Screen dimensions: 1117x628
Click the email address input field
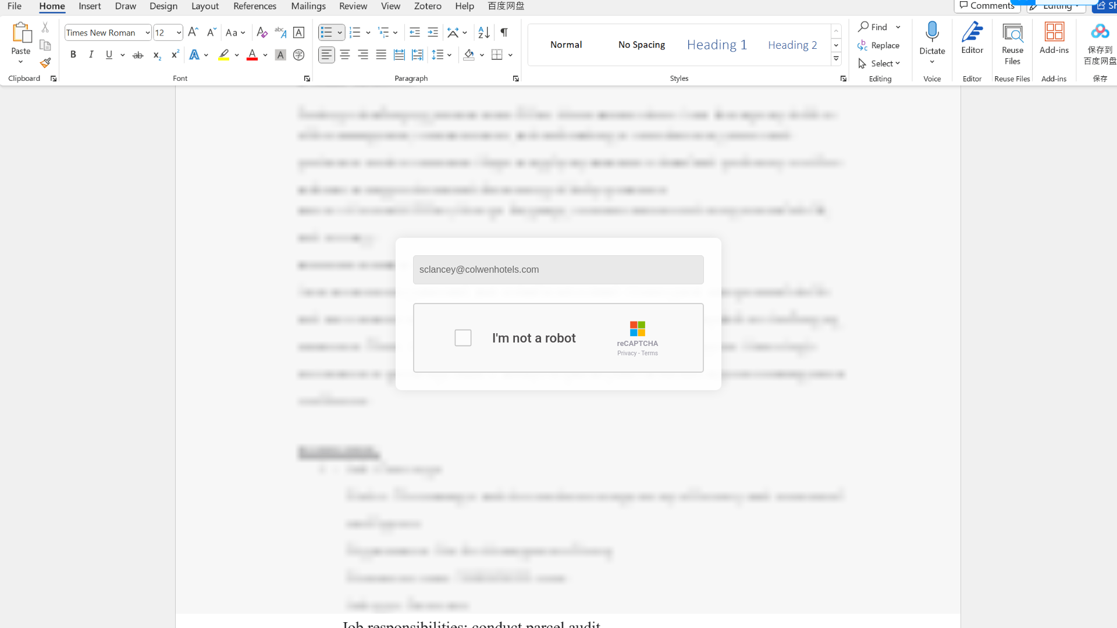click(x=558, y=270)
